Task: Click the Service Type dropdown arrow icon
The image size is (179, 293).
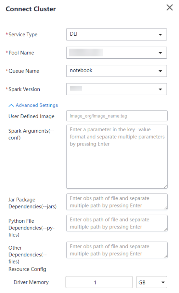Action: click(x=160, y=35)
